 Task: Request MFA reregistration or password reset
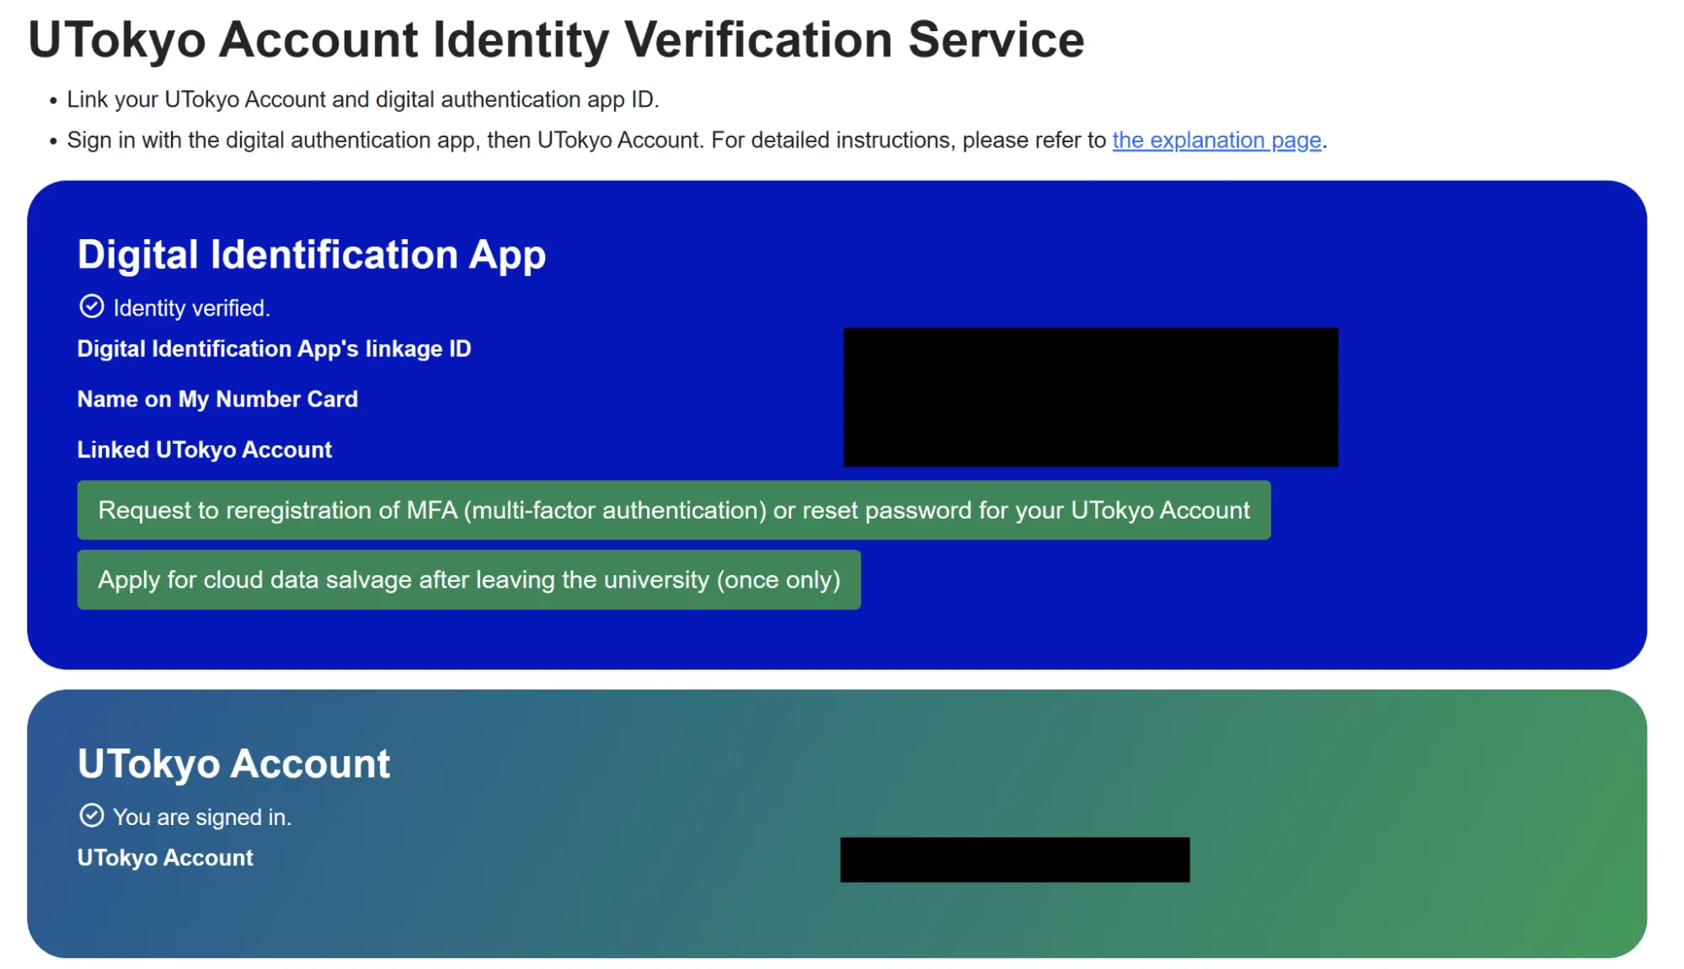673,510
